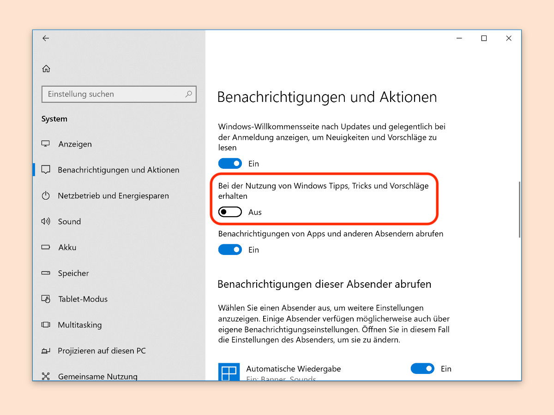Minimize the Settings window

459,38
